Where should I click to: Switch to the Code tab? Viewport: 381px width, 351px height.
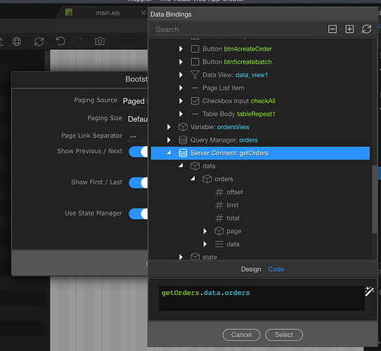[x=276, y=269]
